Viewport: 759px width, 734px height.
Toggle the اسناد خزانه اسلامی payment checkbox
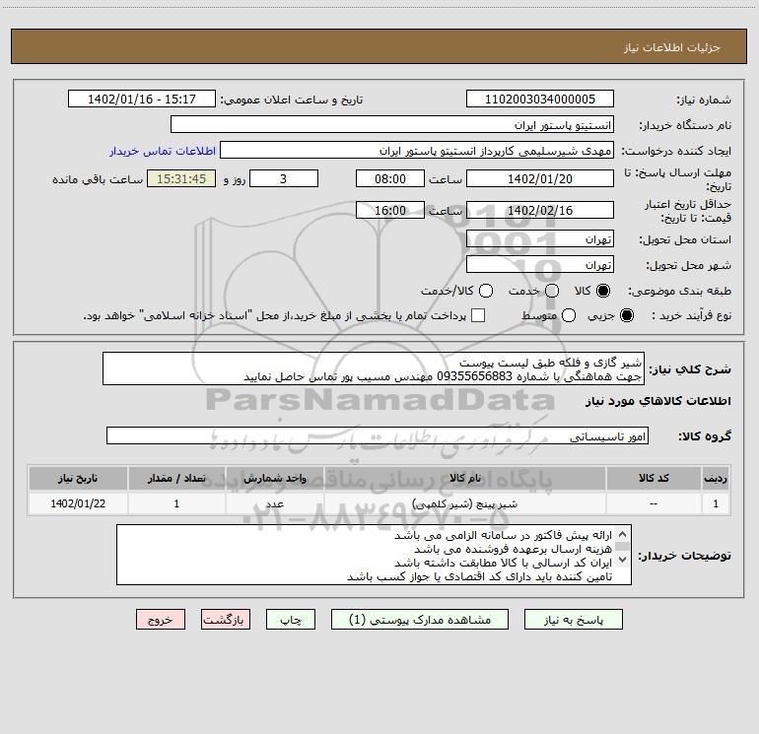(x=478, y=315)
